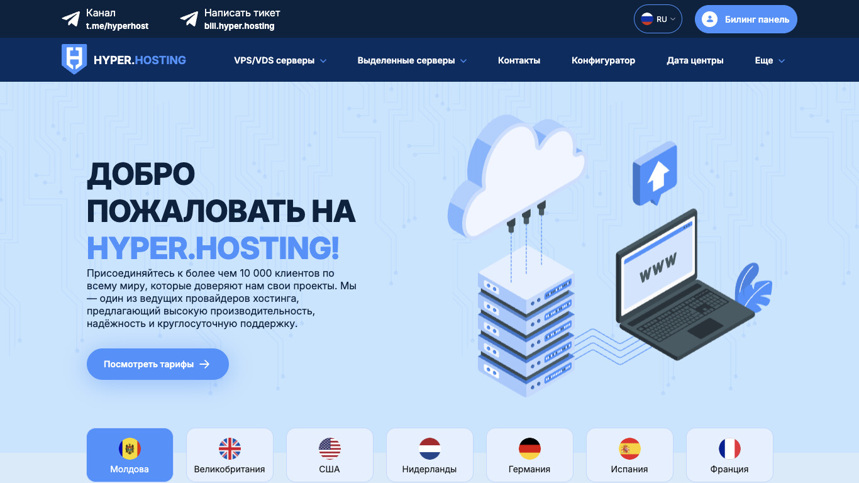Screen dimensions: 859x483
Task: Select the Нидерланды country option
Action: click(x=429, y=455)
